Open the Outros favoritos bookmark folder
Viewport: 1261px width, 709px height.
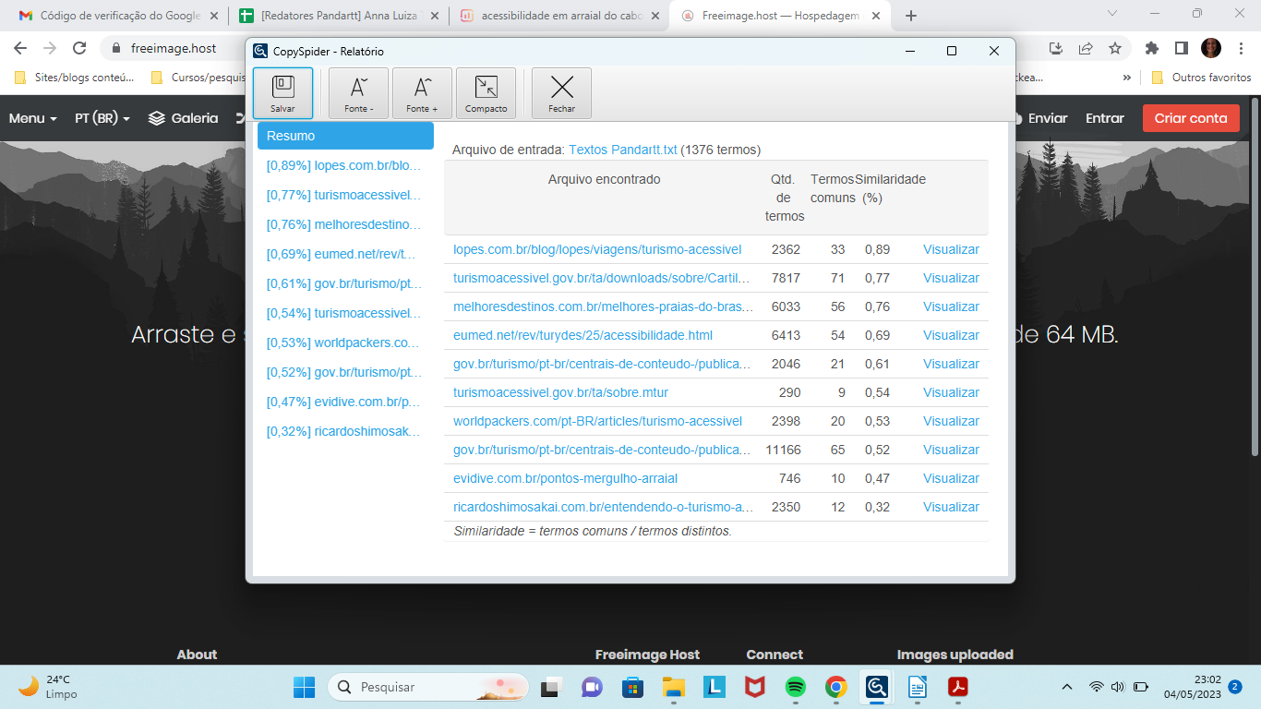1201,78
